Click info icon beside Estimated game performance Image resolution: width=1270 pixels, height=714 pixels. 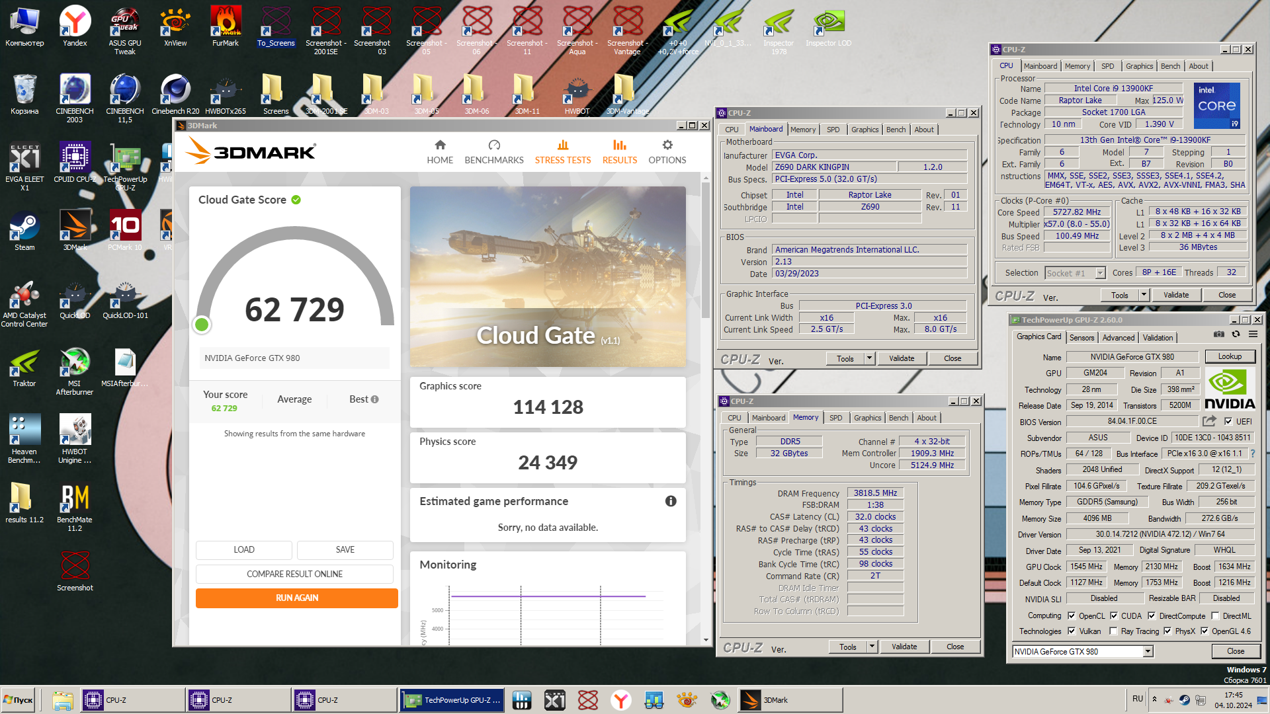(x=671, y=501)
